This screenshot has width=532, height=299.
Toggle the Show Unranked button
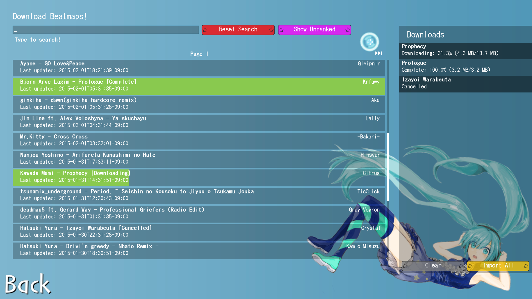coord(314,30)
